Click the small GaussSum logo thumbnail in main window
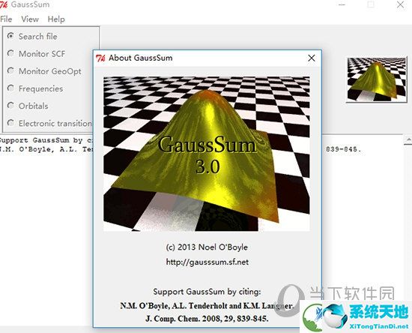This screenshot has width=412, height=333. (x=377, y=79)
